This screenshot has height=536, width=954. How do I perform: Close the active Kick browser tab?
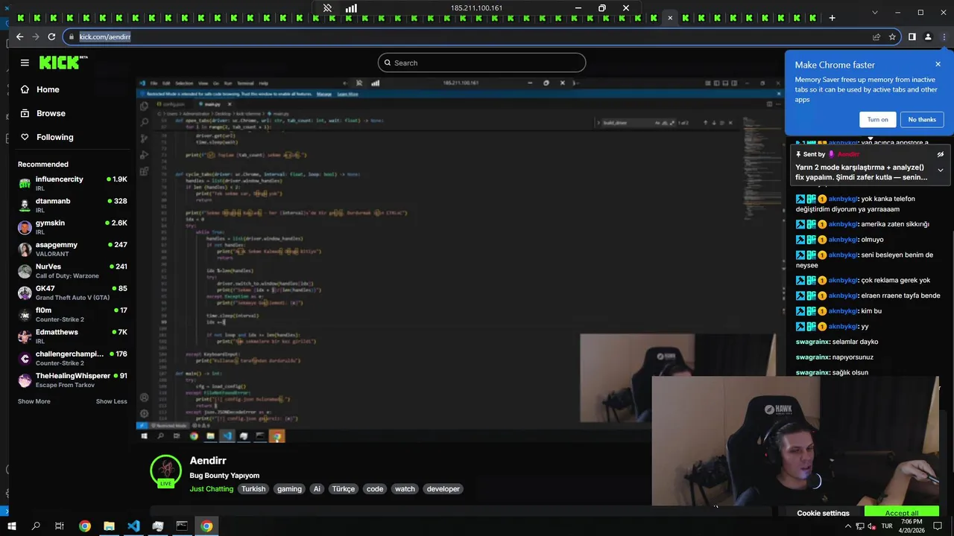point(670,18)
